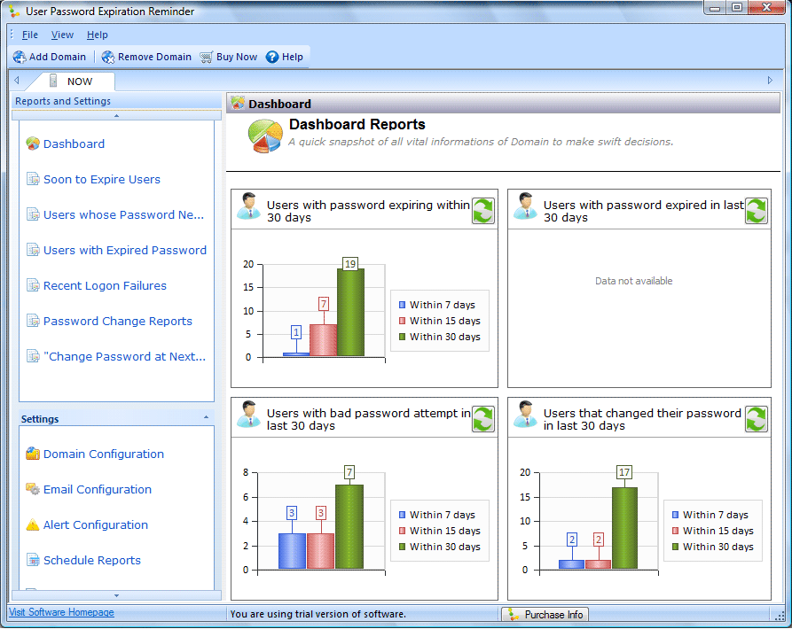Click the Recent Logon Failures report icon

(33, 285)
